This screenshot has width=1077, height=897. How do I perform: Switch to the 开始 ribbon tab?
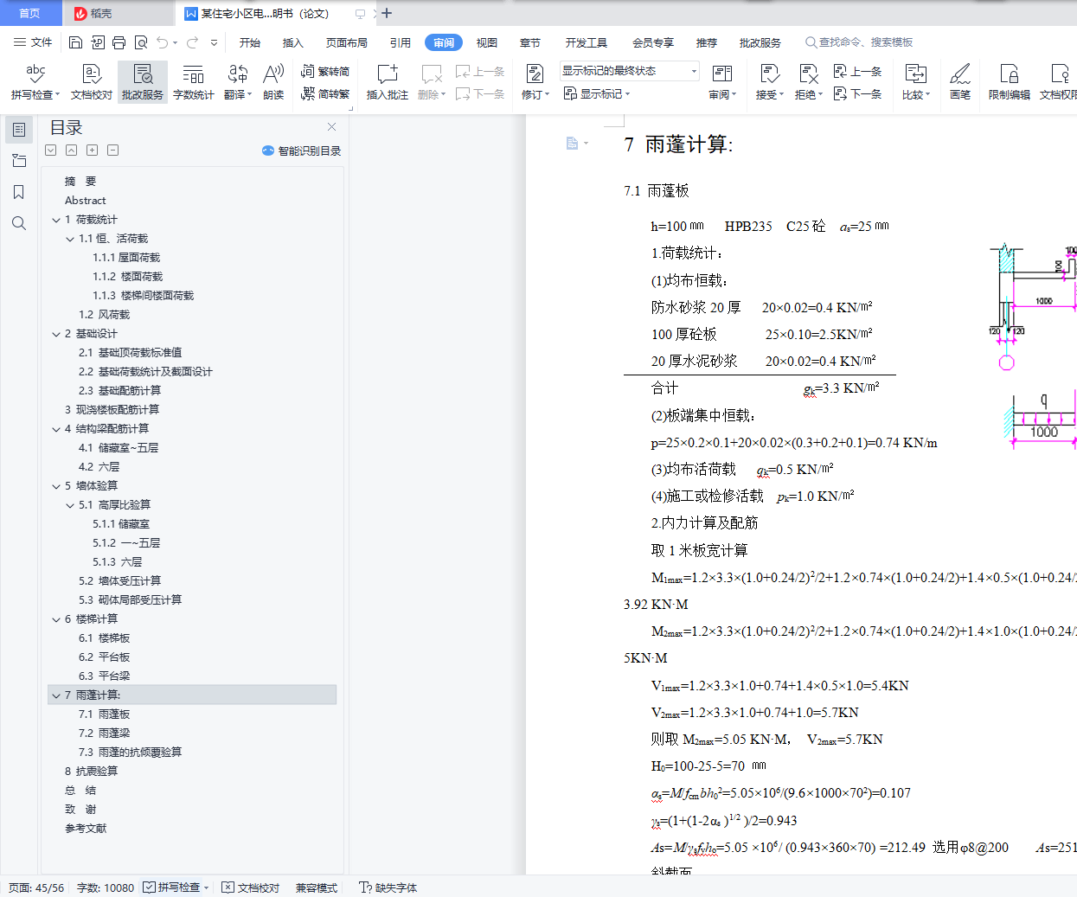(250, 42)
